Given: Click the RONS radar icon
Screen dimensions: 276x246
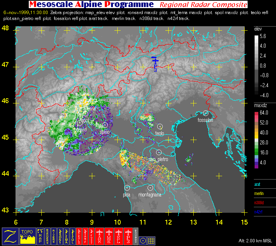Looking at the screenshot, I should pos(60,236).
